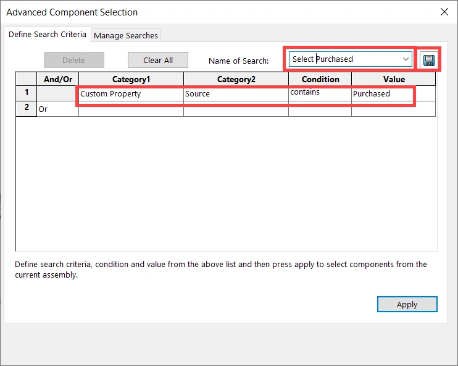Close the Advanced Component Selection dialog
The image size is (458, 366).
[444, 12]
